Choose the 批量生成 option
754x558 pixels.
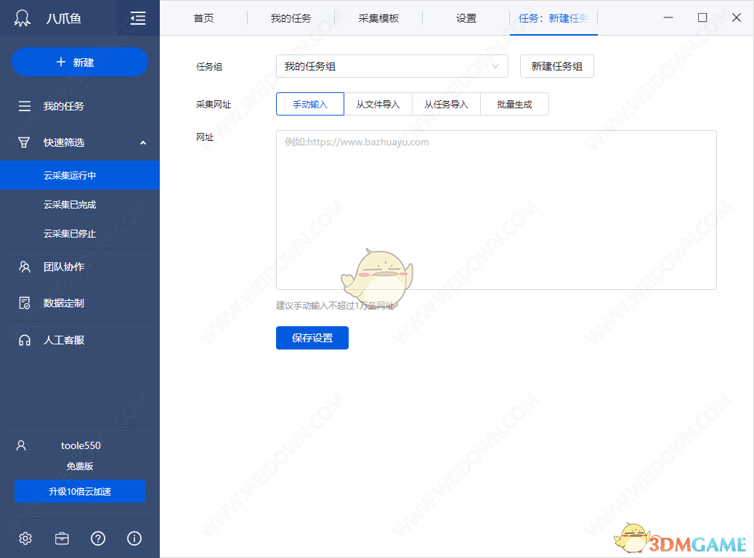514,104
